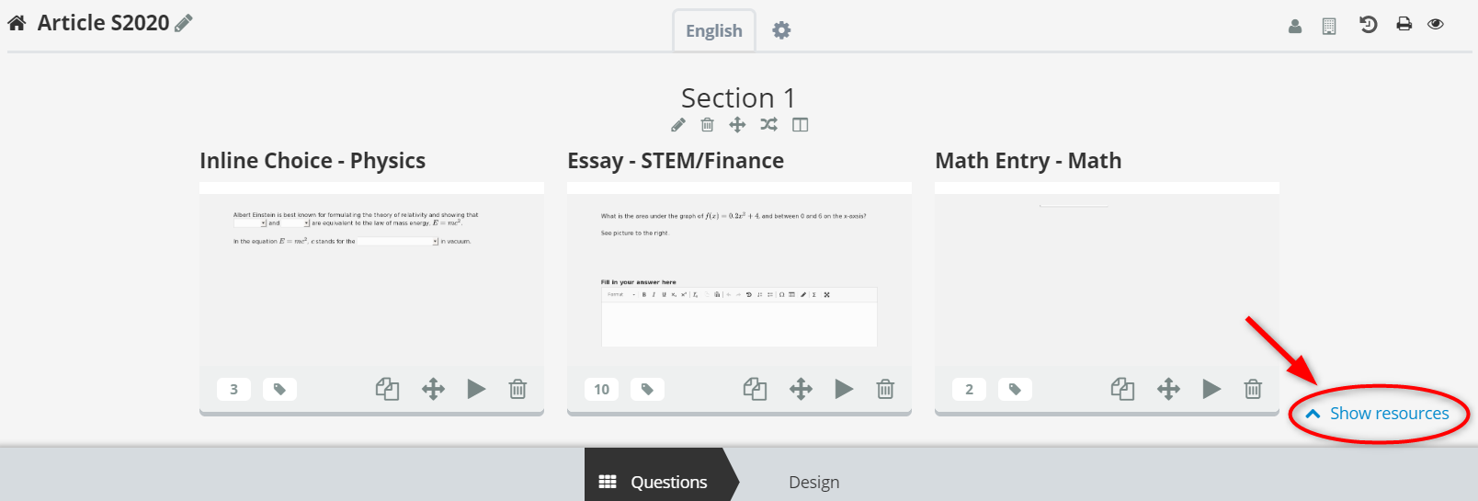Delete Section 1 with the trash icon
This screenshot has height=501, width=1478.
click(707, 125)
